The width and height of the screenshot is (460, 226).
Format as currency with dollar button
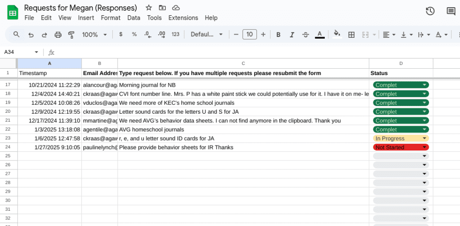point(120,35)
